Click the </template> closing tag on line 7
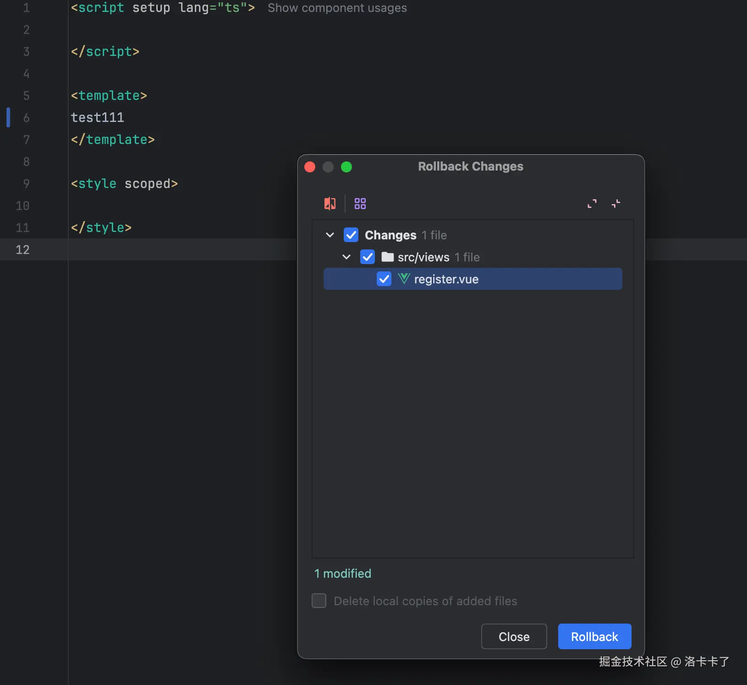The image size is (747, 685). click(113, 140)
